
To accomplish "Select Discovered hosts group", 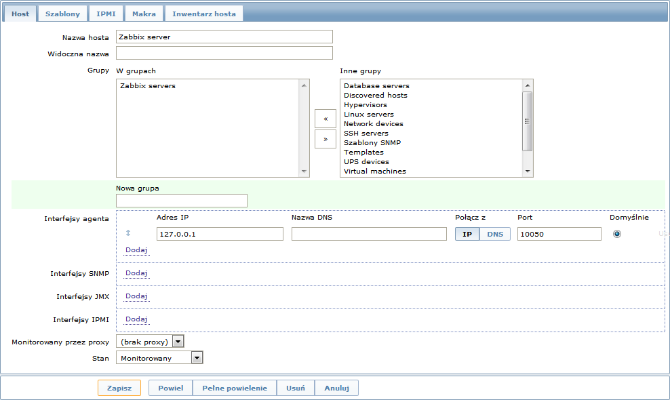I will point(376,96).
